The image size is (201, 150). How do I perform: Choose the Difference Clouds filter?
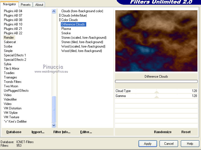tap(74, 24)
